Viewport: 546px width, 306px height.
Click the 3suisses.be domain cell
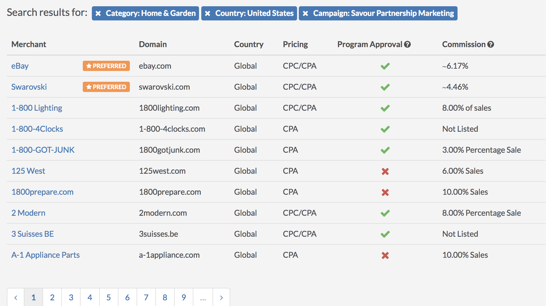[x=158, y=234]
